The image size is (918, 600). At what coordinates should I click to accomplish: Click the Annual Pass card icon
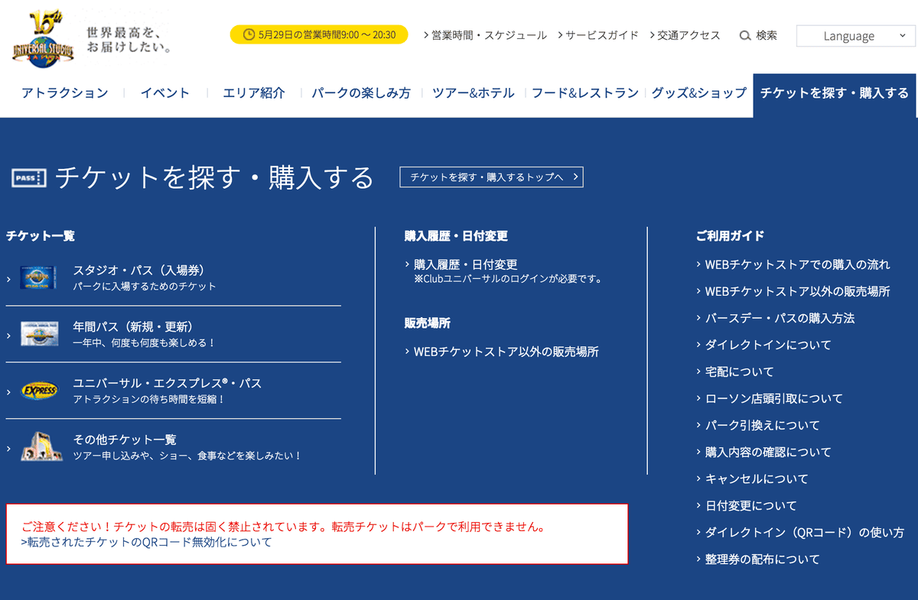tap(39, 334)
